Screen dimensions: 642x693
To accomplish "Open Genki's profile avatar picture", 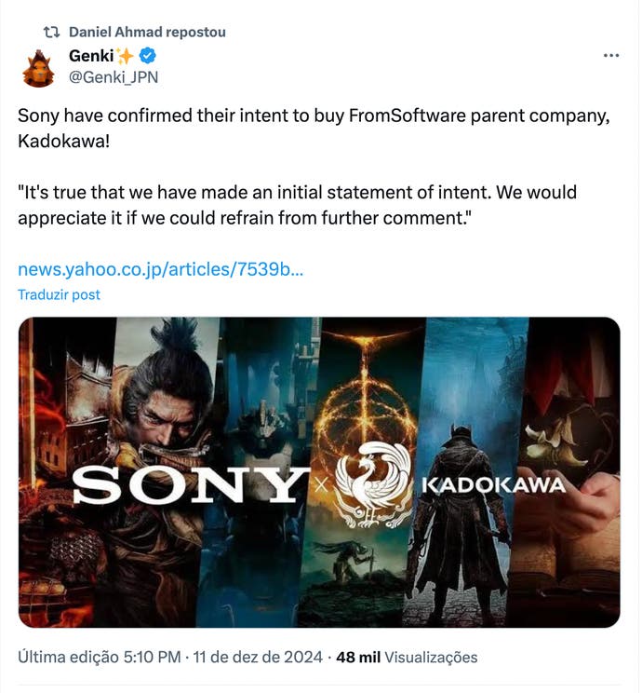I will tap(38, 69).
